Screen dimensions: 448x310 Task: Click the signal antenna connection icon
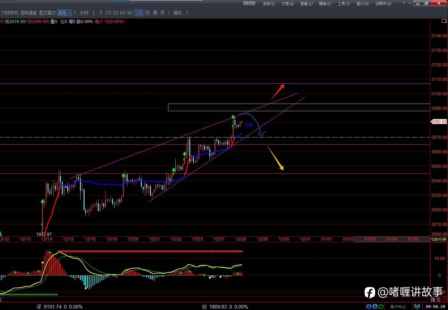(x=417, y=307)
